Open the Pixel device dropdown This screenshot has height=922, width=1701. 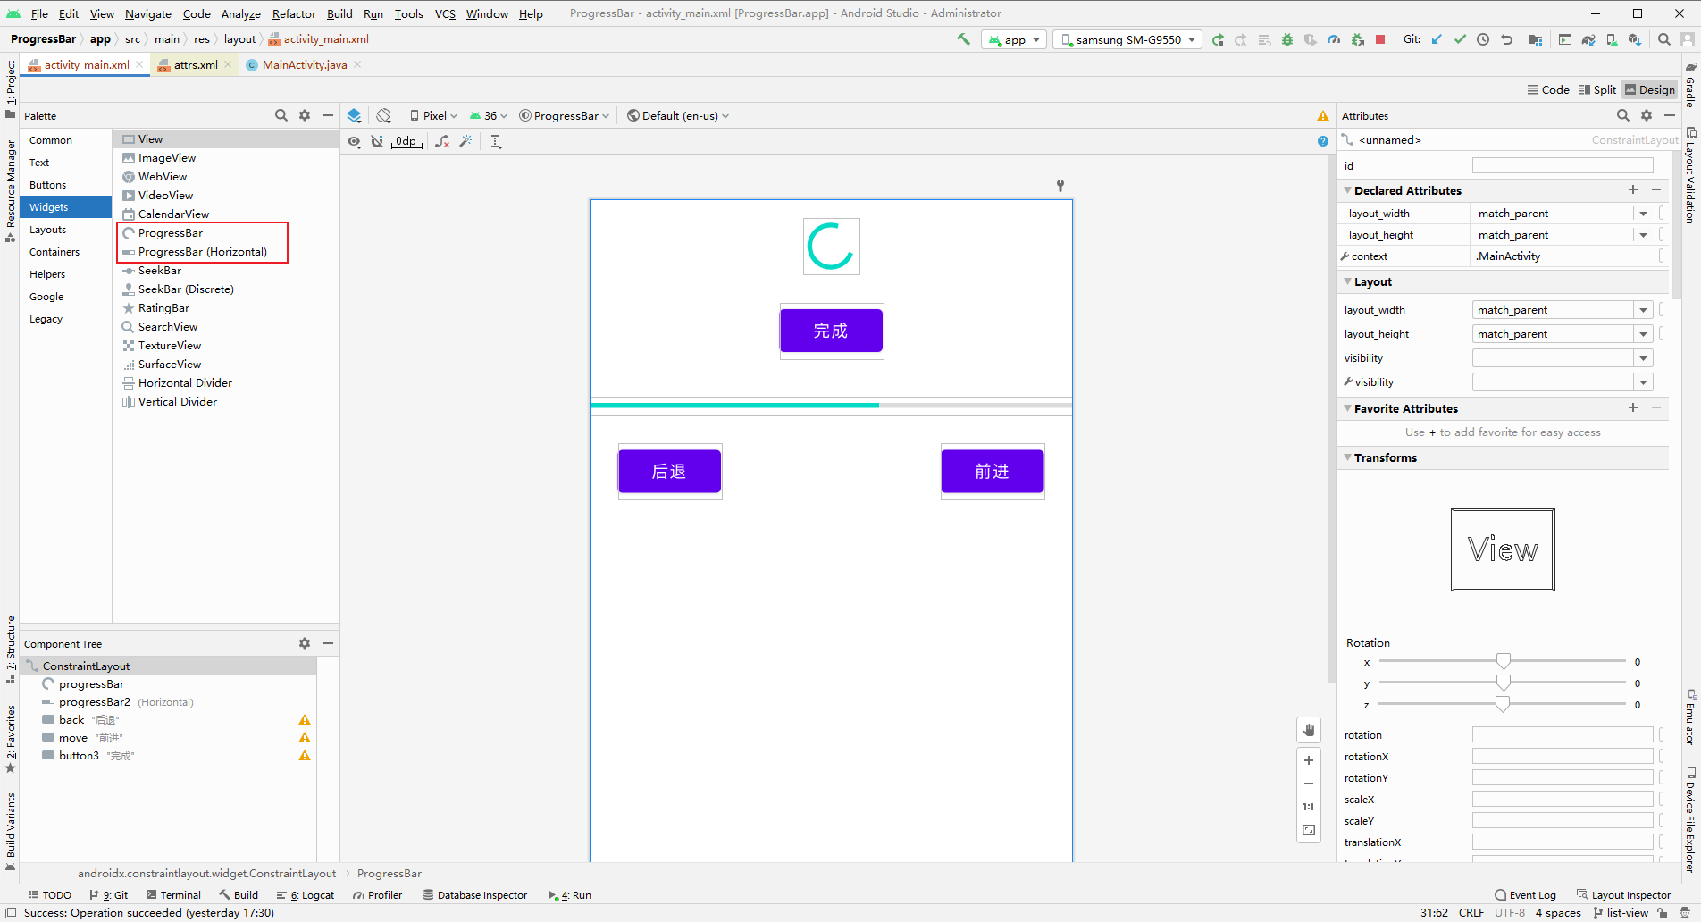tap(432, 115)
